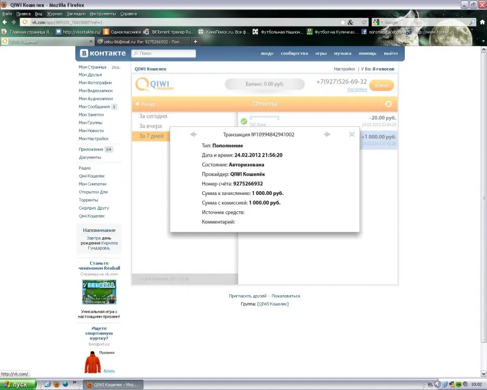Viewport: 487px width, 390px height.
Task: Go to Мои Фотографии
Action: pos(95,83)
